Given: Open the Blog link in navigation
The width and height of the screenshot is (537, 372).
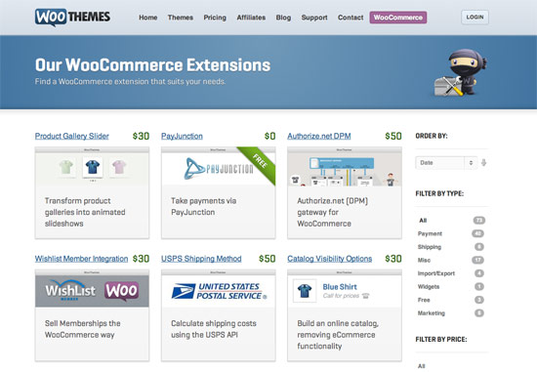Looking at the screenshot, I should pyautogui.click(x=283, y=18).
